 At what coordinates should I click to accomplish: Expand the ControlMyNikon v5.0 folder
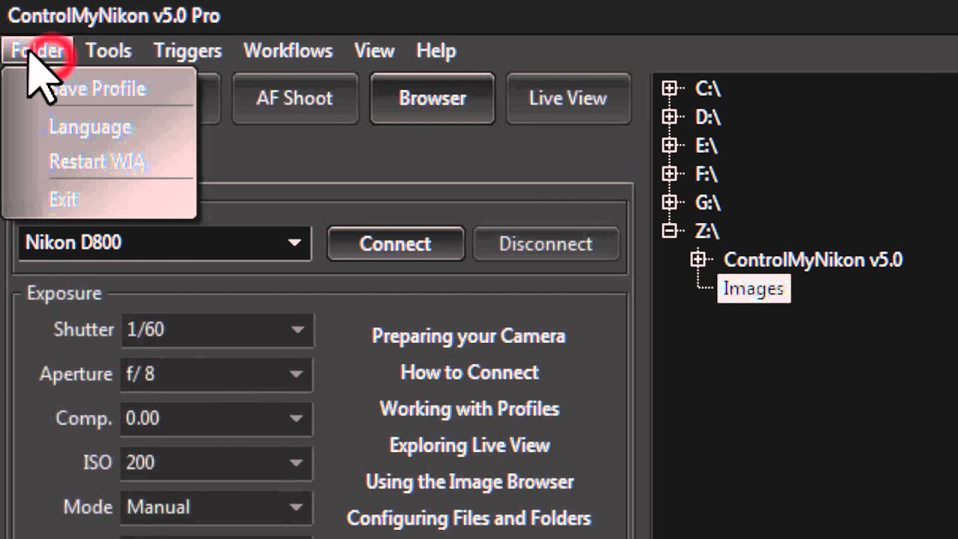698,260
